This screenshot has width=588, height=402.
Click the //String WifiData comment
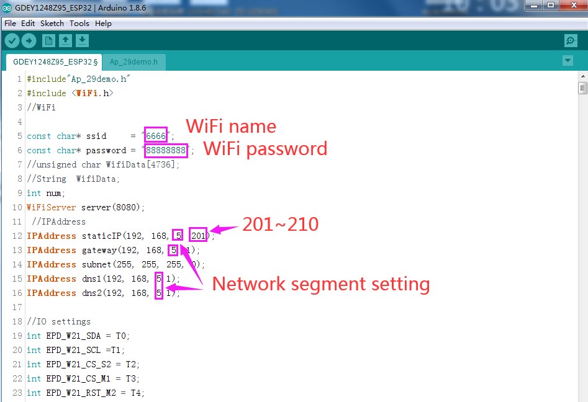pyautogui.click(x=73, y=179)
